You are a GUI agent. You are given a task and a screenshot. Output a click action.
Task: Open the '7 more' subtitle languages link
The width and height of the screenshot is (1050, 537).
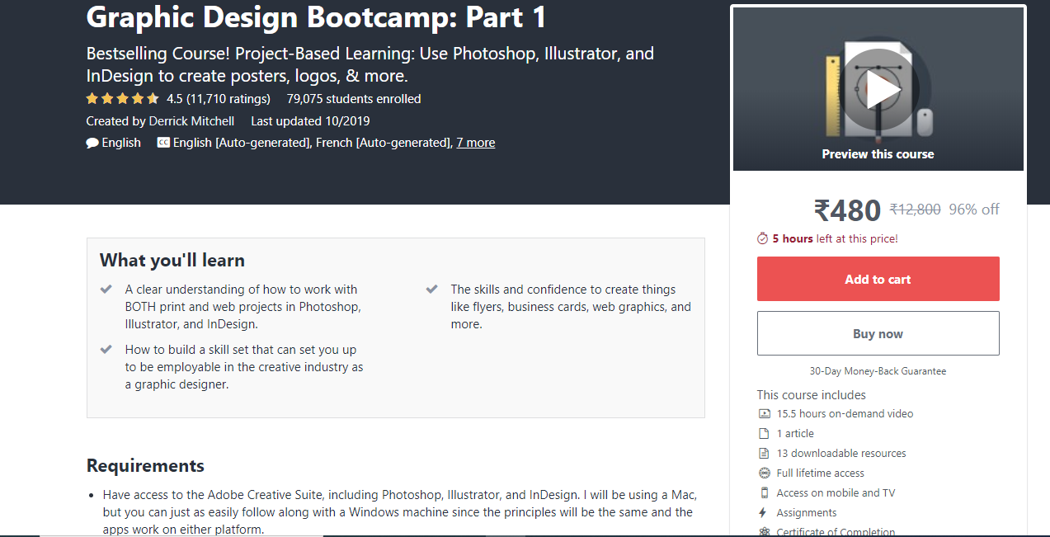pyautogui.click(x=476, y=143)
